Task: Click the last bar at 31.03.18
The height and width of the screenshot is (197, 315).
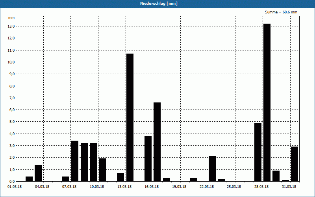Action: pyautogui.click(x=295, y=164)
